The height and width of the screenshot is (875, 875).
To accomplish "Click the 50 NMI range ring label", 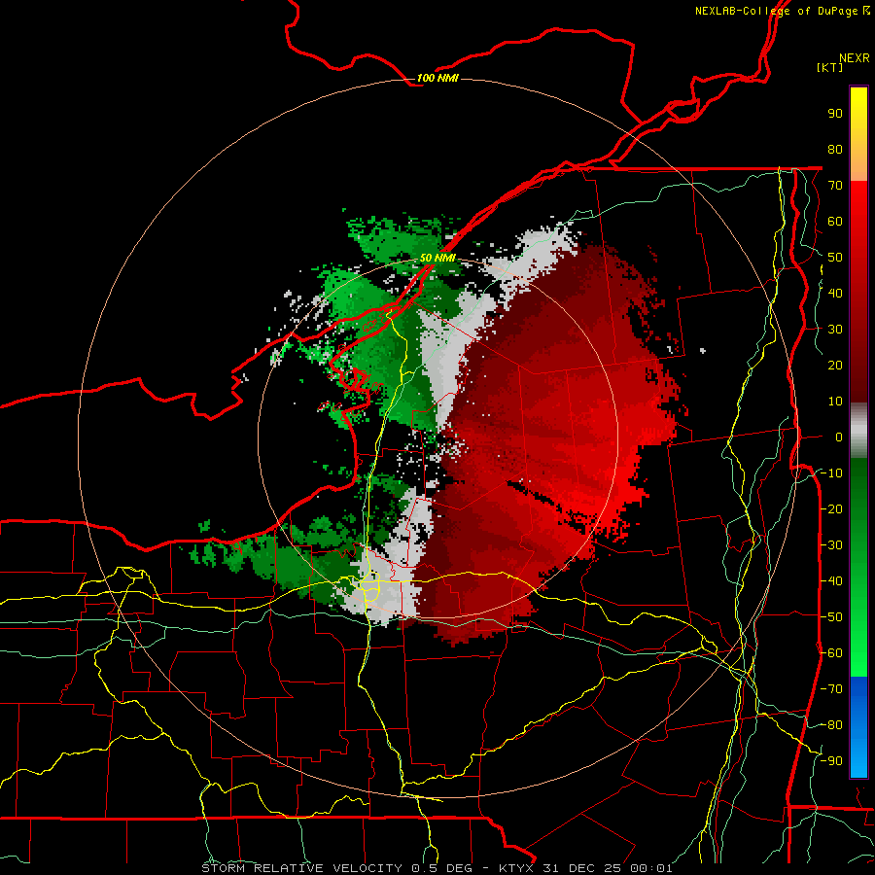I will coord(437,258).
